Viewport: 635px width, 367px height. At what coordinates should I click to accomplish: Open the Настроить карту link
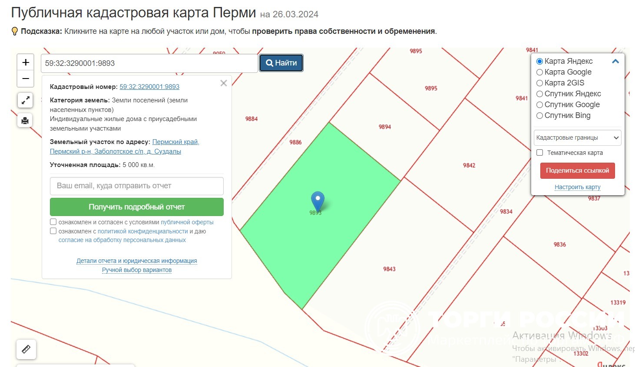point(577,187)
